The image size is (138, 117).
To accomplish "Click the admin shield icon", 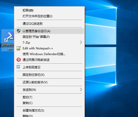I will [19, 31].
